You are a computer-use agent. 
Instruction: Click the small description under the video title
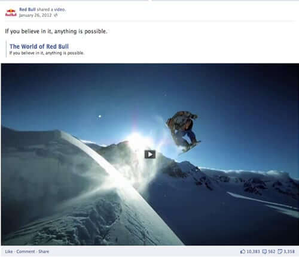(47, 53)
